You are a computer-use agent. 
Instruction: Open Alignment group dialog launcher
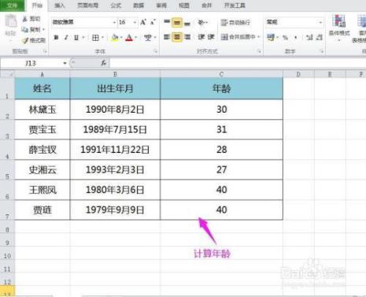(260, 51)
